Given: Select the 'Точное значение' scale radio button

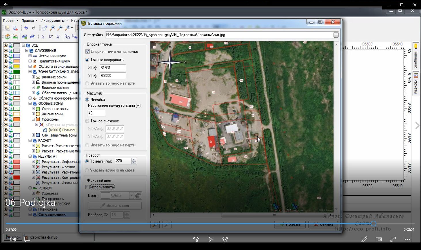Looking at the screenshot, I should tap(87, 121).
